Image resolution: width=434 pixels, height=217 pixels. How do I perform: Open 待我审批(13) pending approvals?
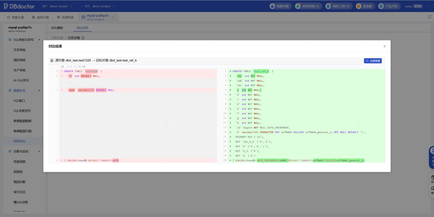tap(308, 6)
